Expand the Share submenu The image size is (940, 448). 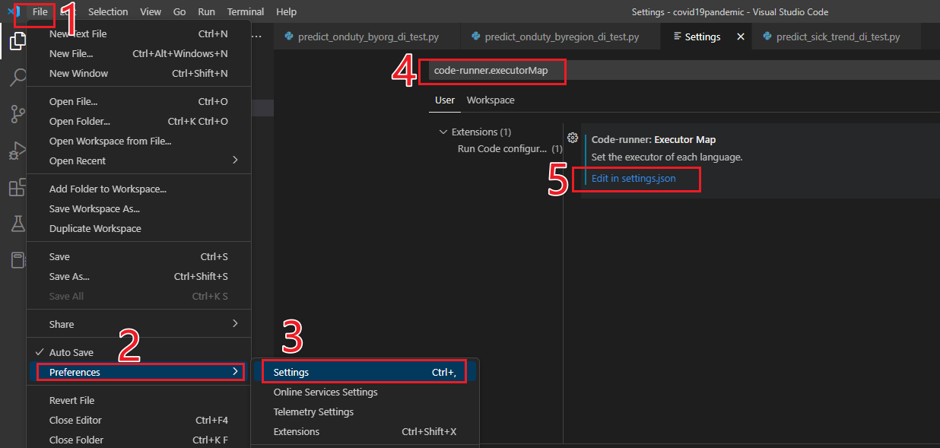138,324
